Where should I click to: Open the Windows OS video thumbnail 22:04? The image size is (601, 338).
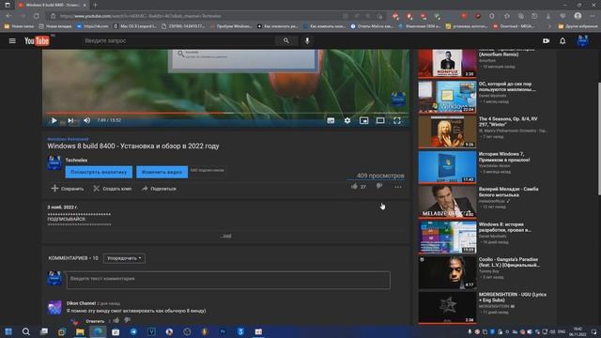(x=447, y=97)
